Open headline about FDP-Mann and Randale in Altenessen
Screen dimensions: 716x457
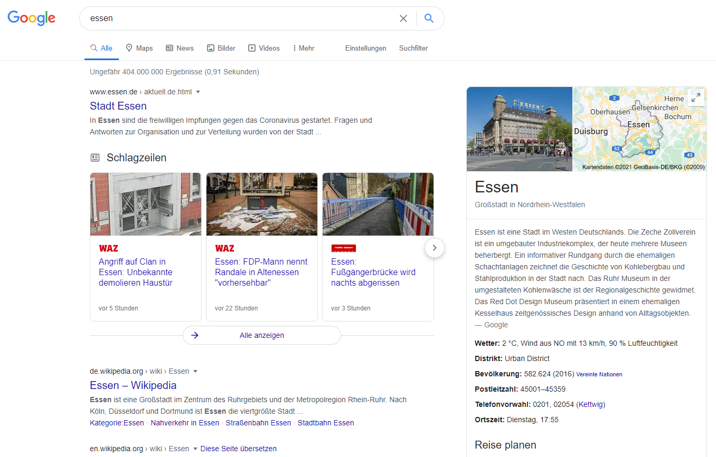(x=261, y=272)
